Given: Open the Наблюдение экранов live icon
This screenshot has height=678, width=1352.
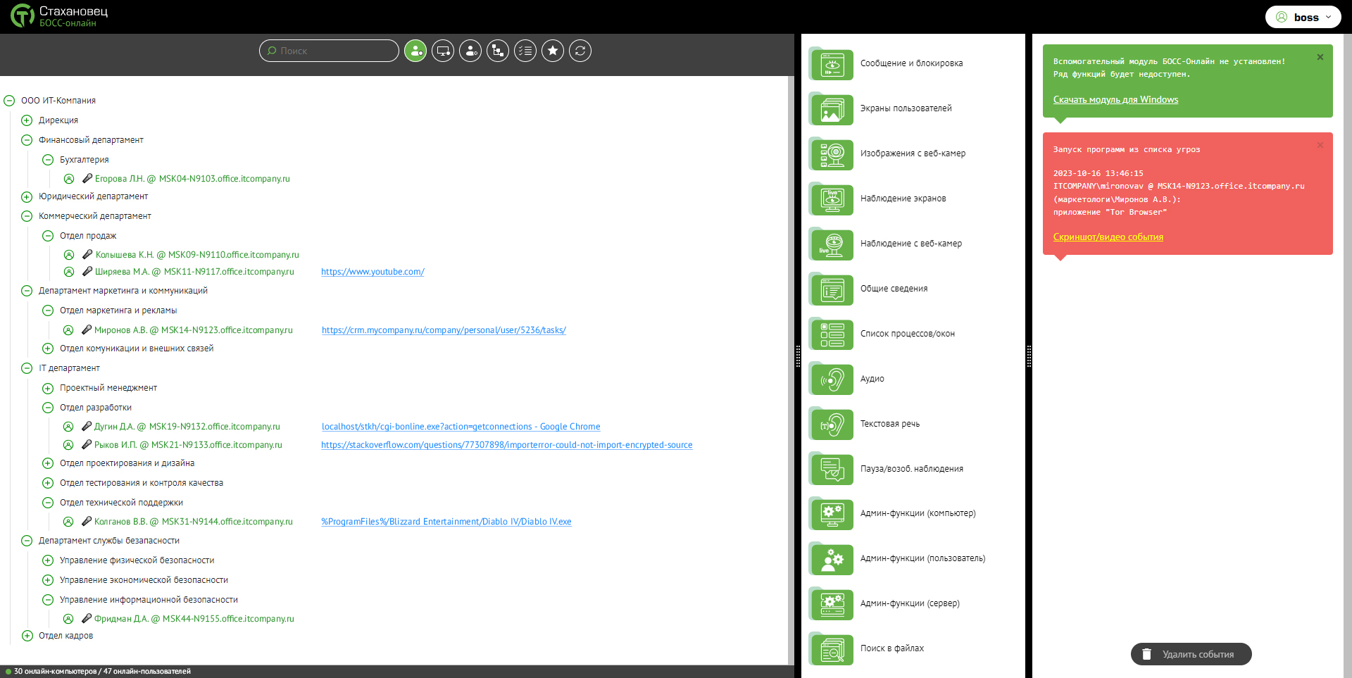Looking at the screenshot, I should (832, 199).
